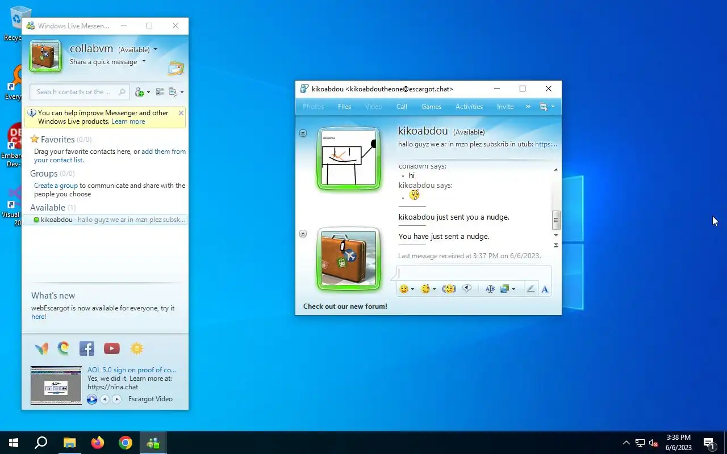
Task: Open the winks dropdown arrow
Action: pyautogui.click(x=434, y=289)
